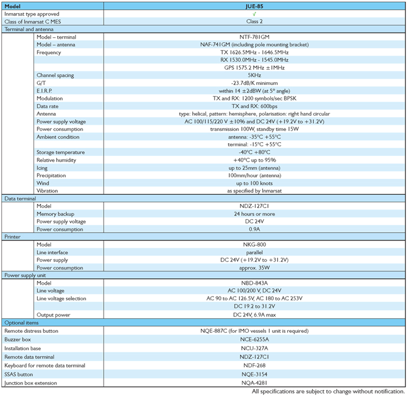Viewport: 408px width, 396px height.
Task: Click SSAS button model "NQE-3154"
Action: click(254, 374)
